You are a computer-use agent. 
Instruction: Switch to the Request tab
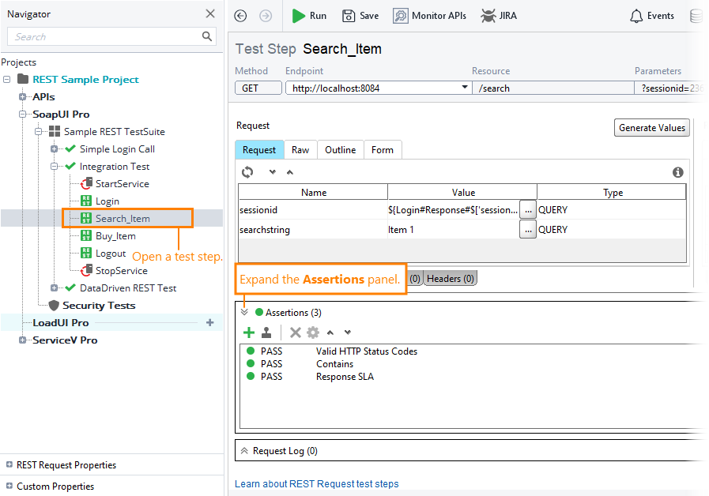[x=259, y=150]
